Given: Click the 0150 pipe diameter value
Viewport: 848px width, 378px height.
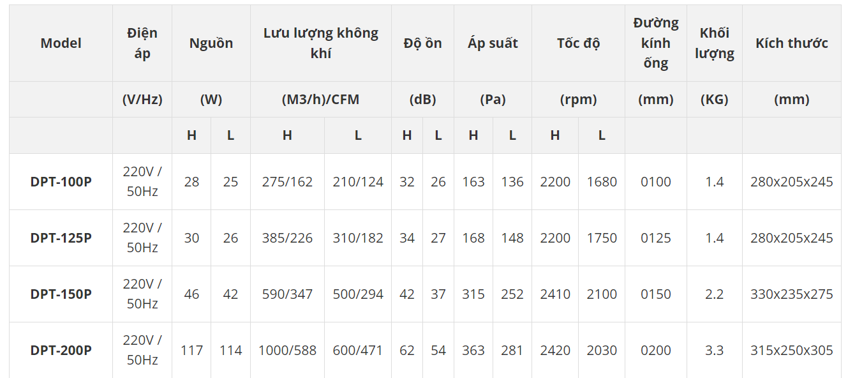Looking at the screenshot, I should [656, 294].
